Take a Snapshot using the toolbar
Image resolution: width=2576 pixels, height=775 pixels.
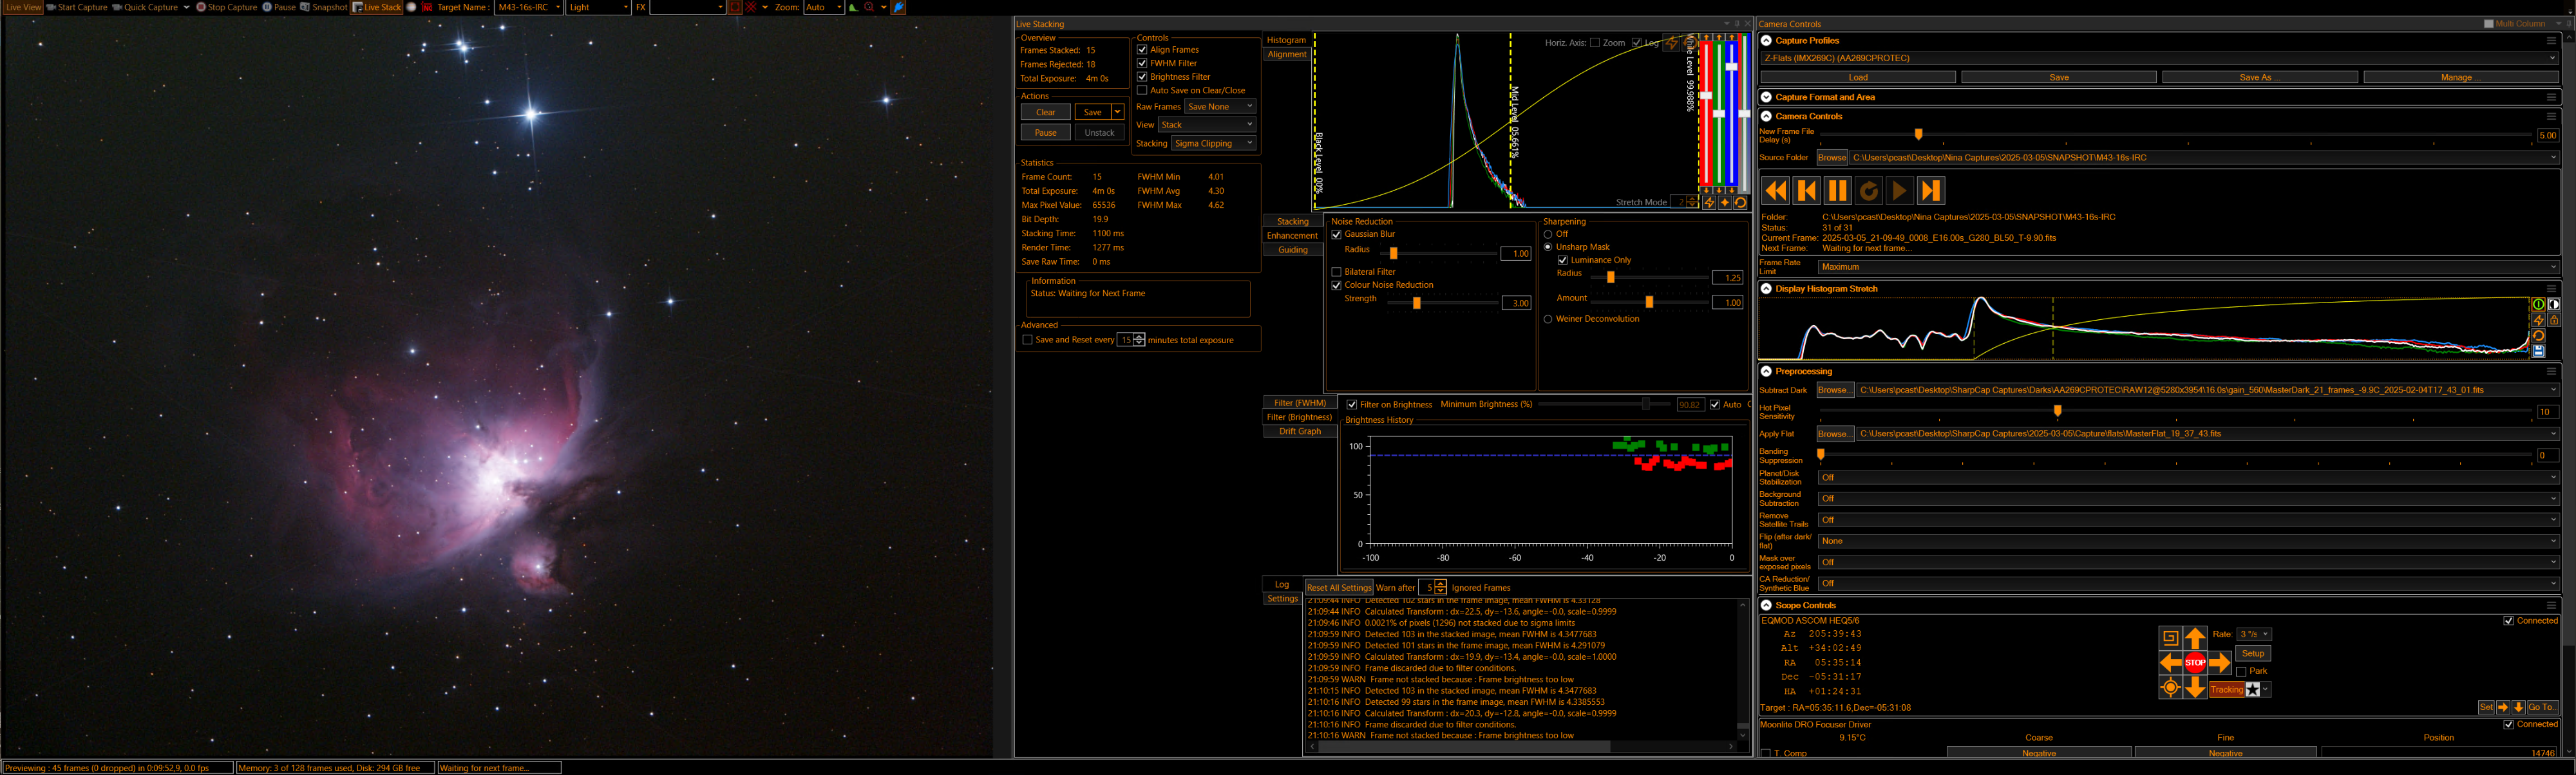(x=324, y=7)
